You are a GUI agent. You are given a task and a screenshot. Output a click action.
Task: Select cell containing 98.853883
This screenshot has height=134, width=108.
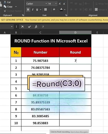point(40,123)
